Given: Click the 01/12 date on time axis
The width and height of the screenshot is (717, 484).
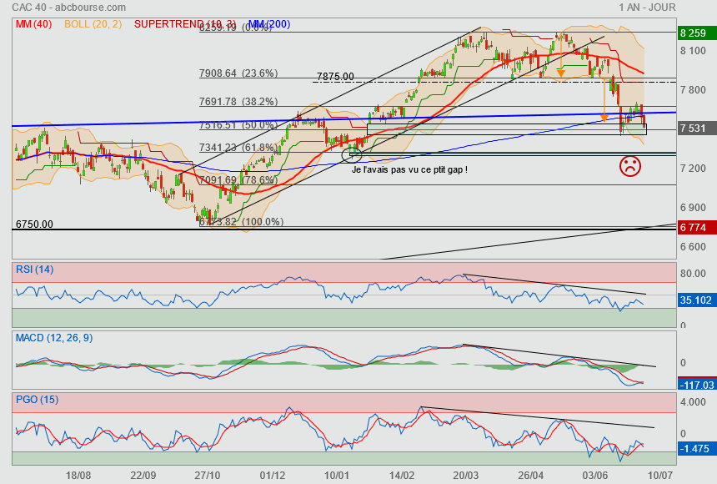Looking at the screenshot, I should (273, 476).
